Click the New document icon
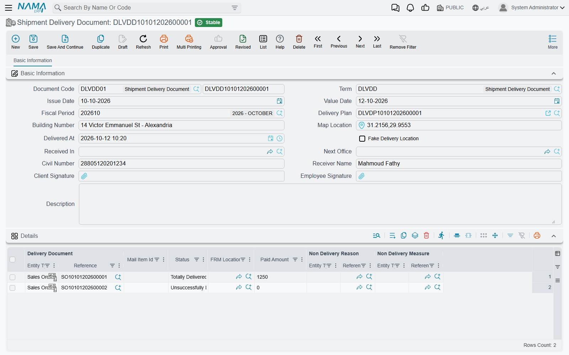This screenshot has height=355, width=569. [16, 42]
